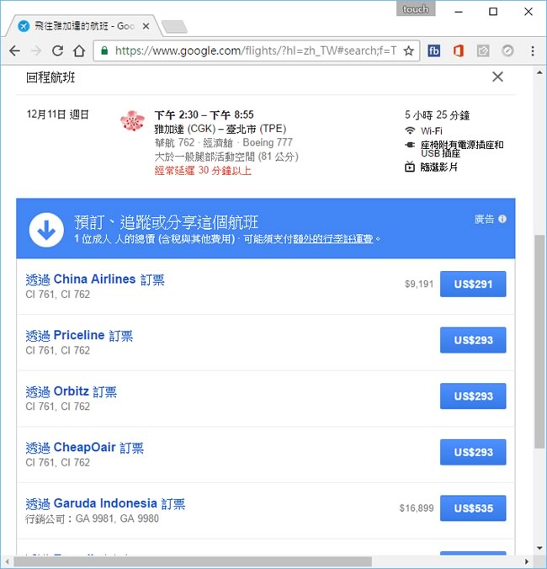Click the vertical scrollbar thumb

click(539, 341)
